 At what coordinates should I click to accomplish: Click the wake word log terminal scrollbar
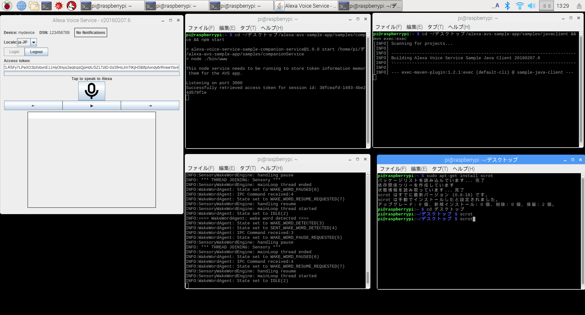368,277
